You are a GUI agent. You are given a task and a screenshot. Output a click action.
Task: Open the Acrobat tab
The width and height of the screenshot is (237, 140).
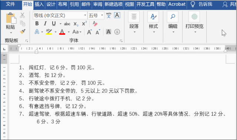coord(177,4)
